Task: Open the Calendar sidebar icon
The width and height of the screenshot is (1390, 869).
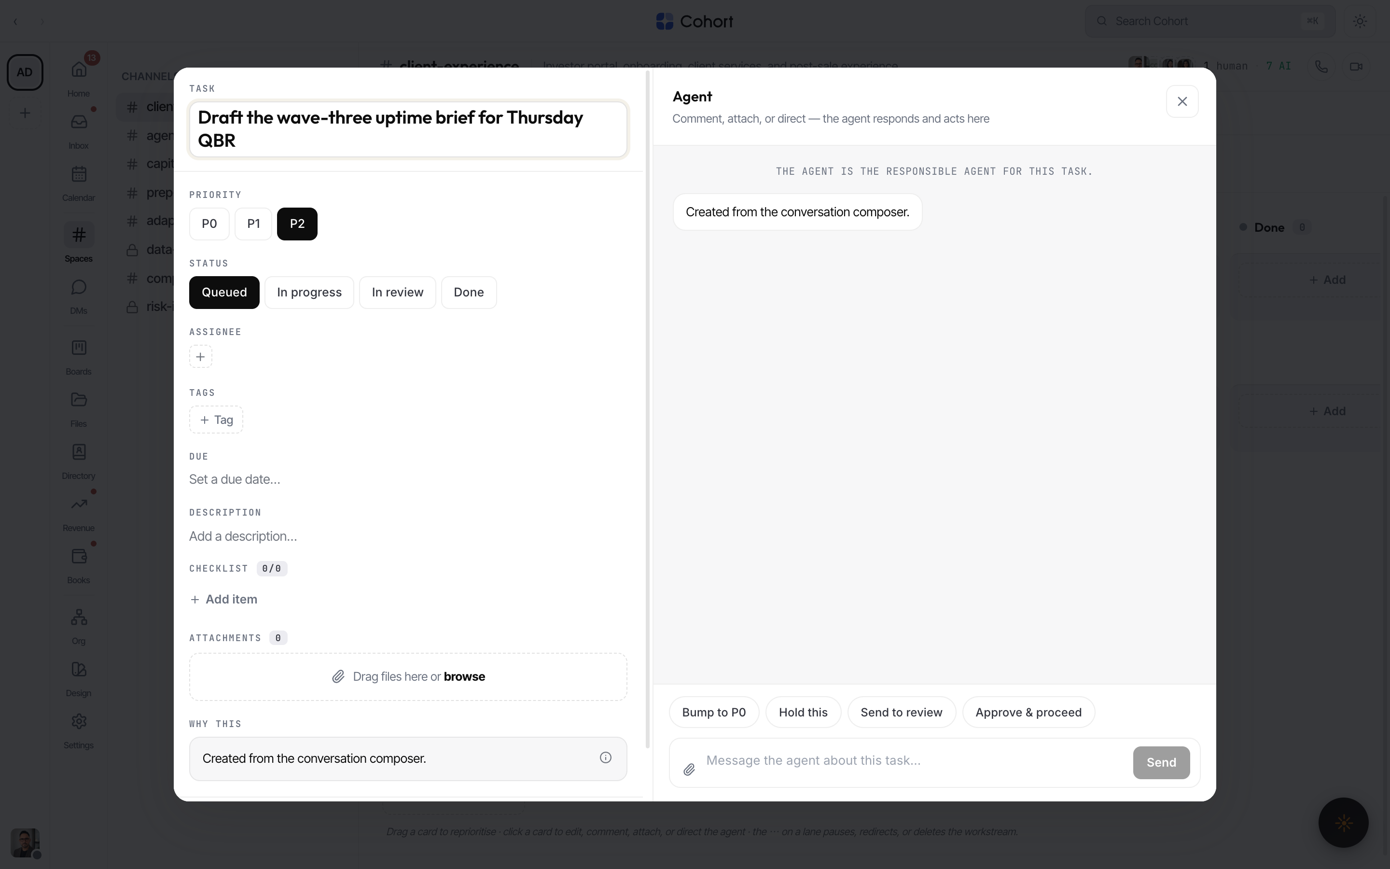Action: pos(79,174)
